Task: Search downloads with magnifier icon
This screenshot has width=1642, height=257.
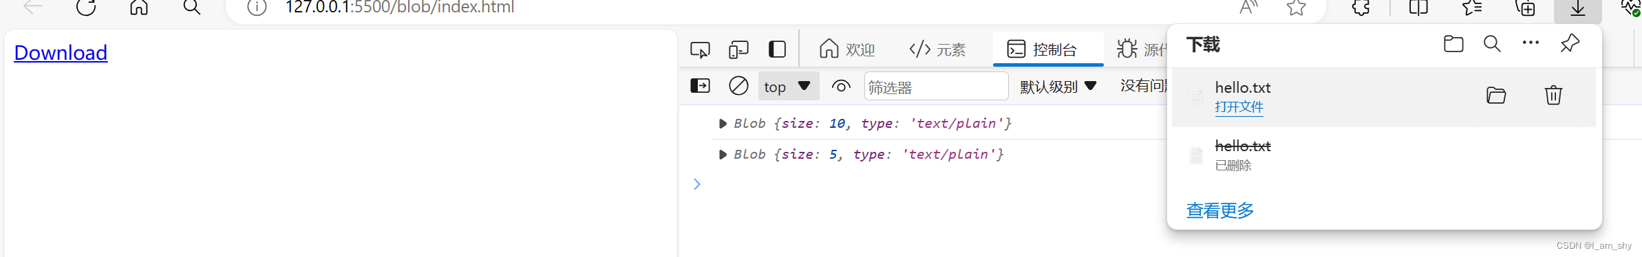Action: click(1492, 44)
